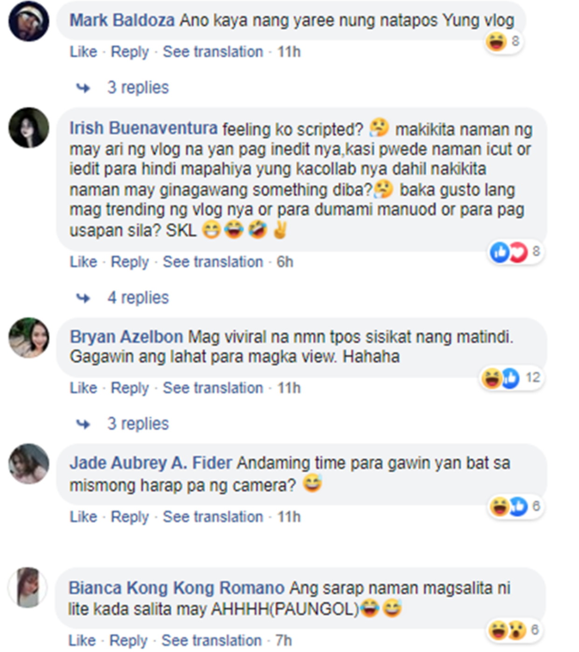Viewport: 579px width, 652px height.
Task: Expand 4 replies under Irish Buenaventura's comment
Action: click(x=138, y=298)
